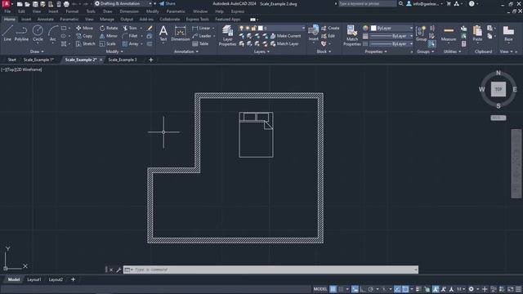The height and width of the screenshot is (294, 523).
Task: Click the Leader tool
Action: coord(202,36)
